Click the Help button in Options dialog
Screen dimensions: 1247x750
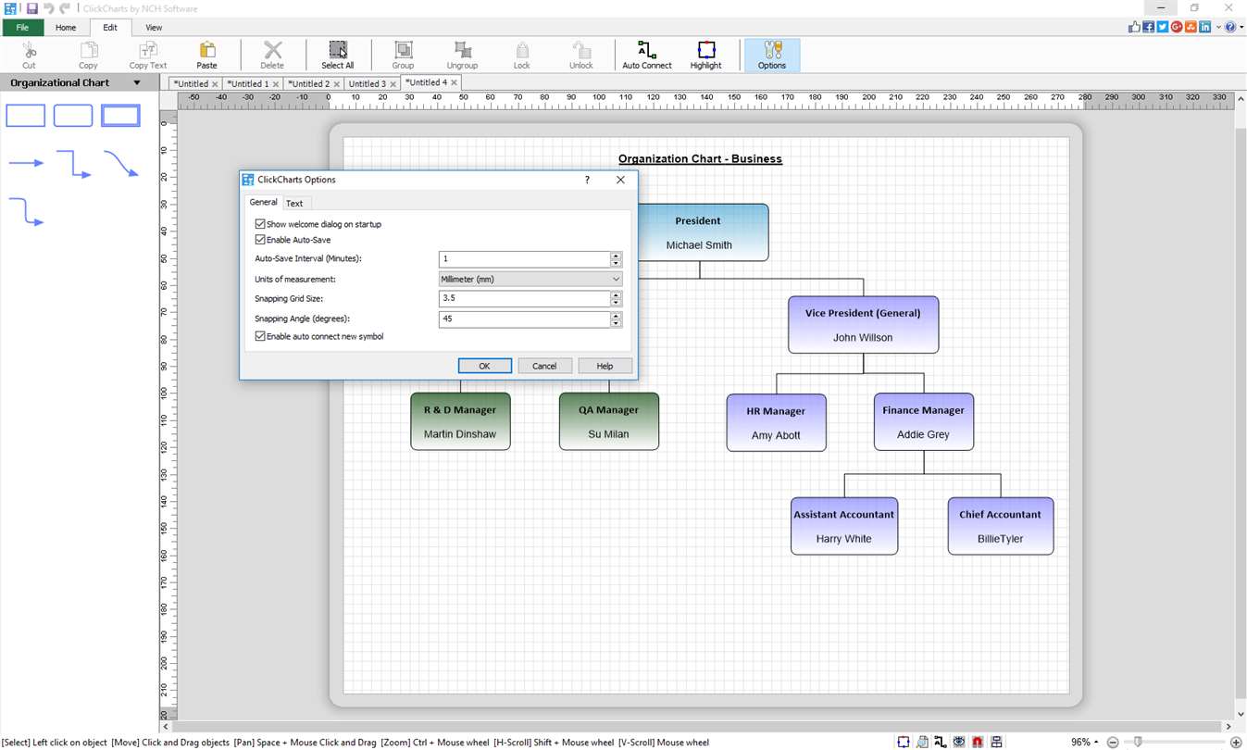point(605,366)
